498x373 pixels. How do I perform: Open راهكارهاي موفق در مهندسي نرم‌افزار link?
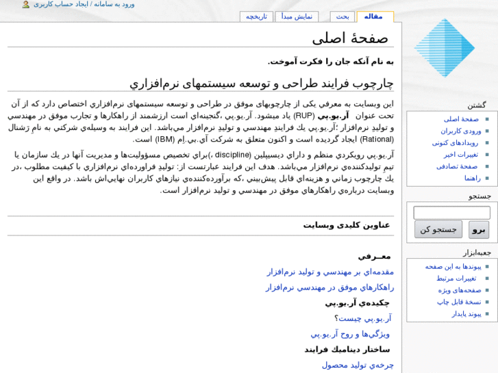tap(329, 287)
